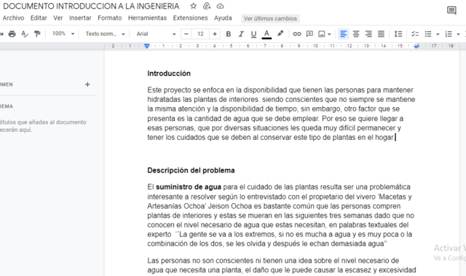Viewport: 466px width, 276px height.
Task: Run spelling and grammar check
Action: [x=25, y=34]
